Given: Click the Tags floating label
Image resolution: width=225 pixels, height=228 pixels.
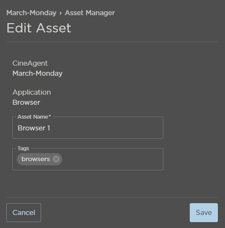Looking at the screenshot, I should coord(23,148).
